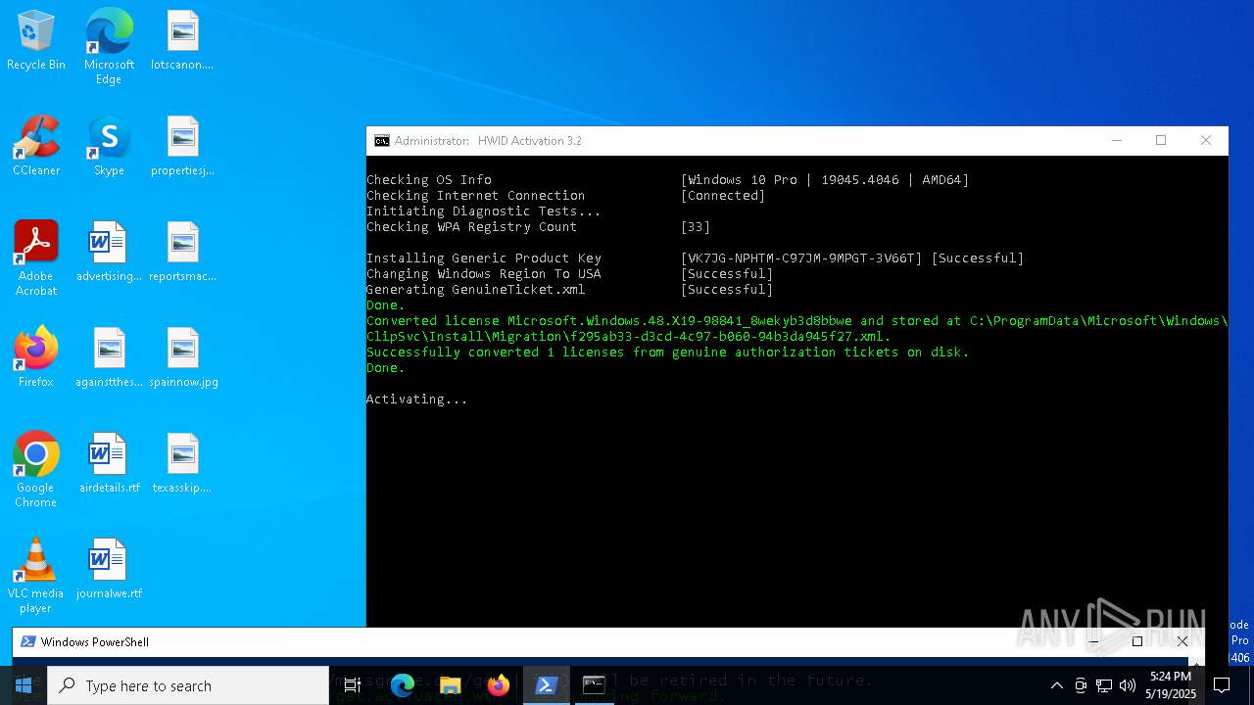Click the '[Connected]' status text
This screenshot has height=705, width=1254.
tap(723, 196)
